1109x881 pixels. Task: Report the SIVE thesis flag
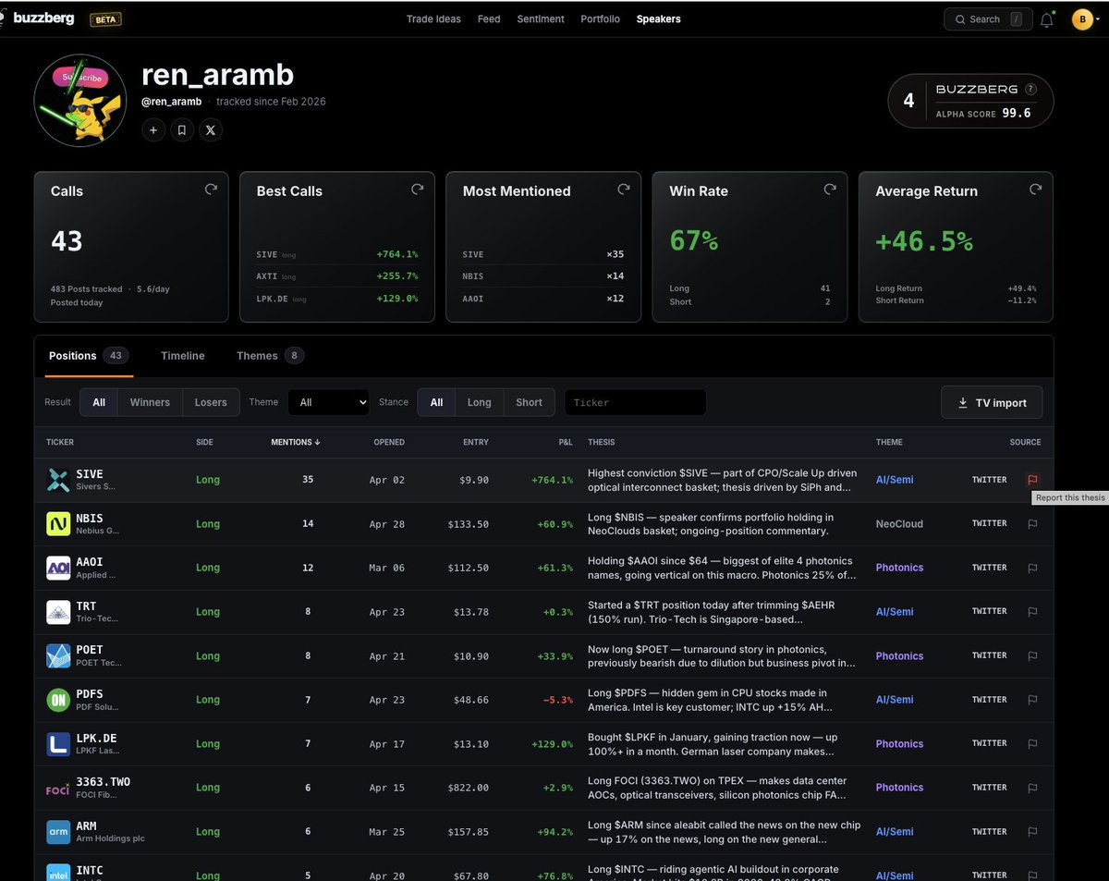coord(1032,480)
